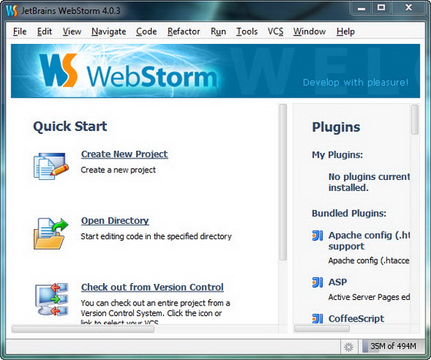Image resolution: width=431 pixels, height=360 pixels.
Task: Open the Run menu
Action: [219, 32]
